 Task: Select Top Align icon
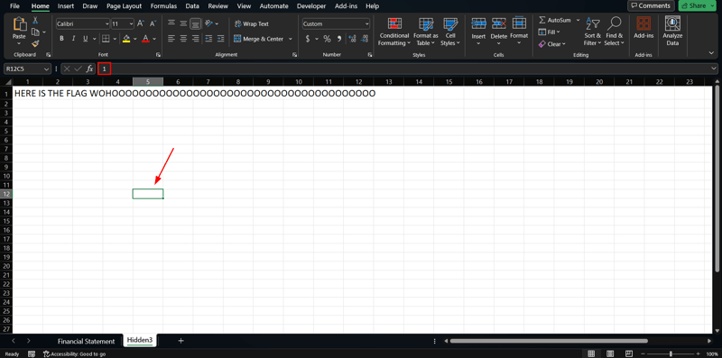point(171,23)
